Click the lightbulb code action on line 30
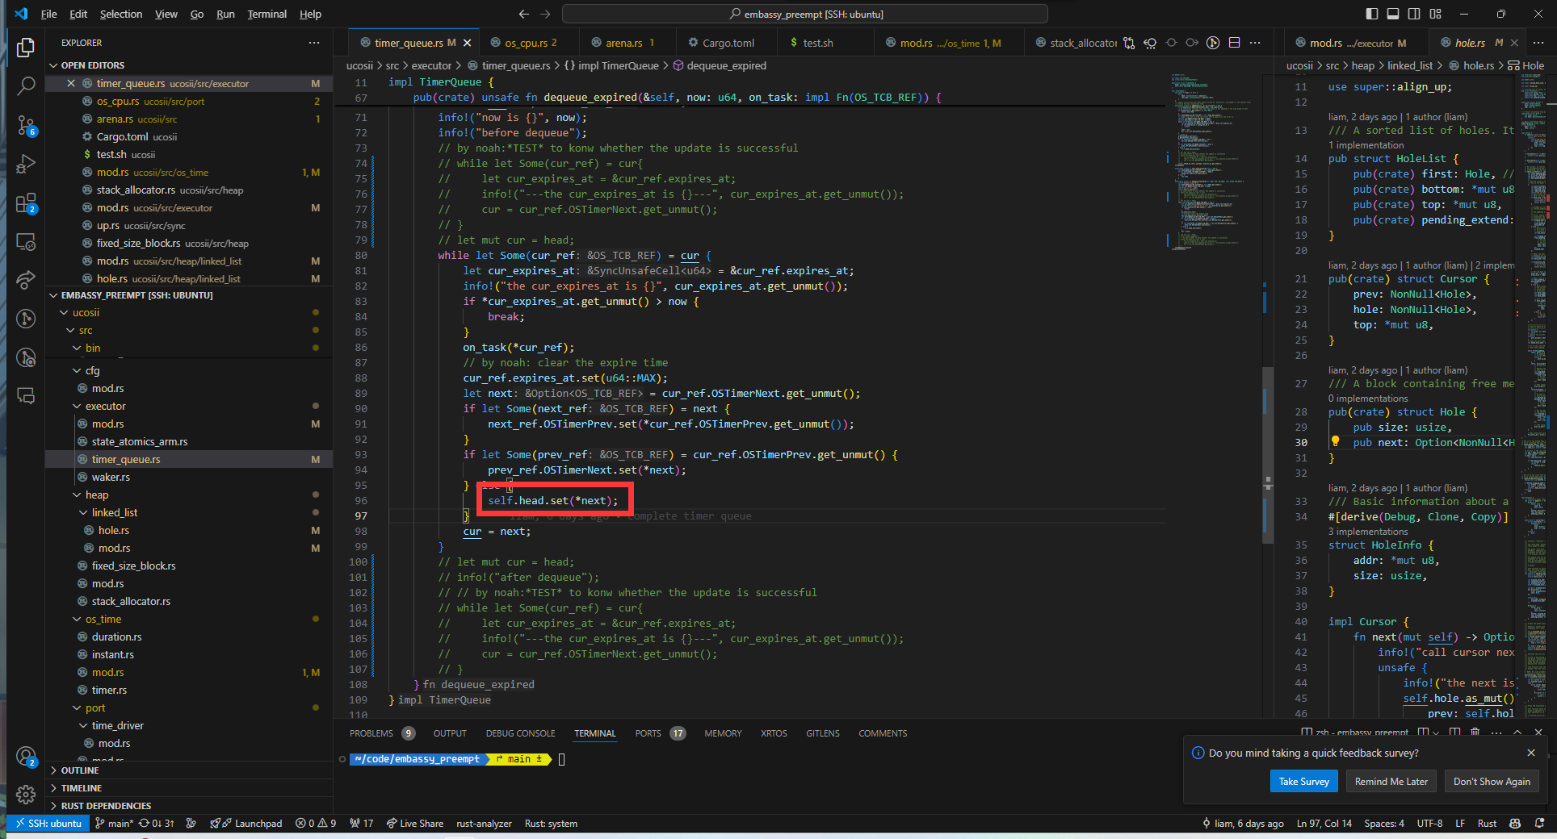Image resolution: width=1557 pixels, height=839 pixels. click(1335, 441)
